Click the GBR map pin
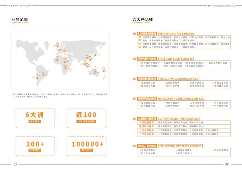242x171 pixels. (x=58, y=44)
